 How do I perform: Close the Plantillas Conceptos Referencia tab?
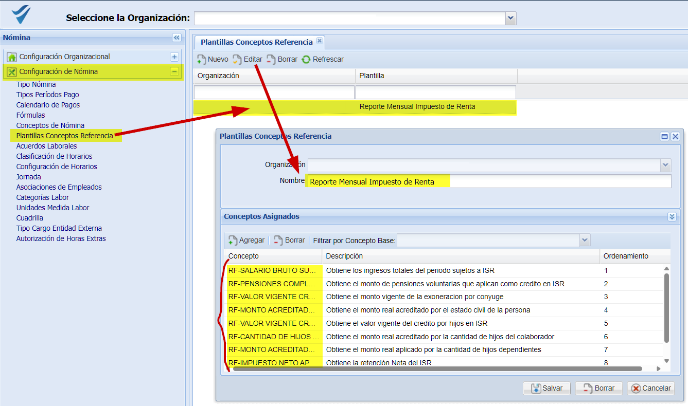click(x=319, y=41)
